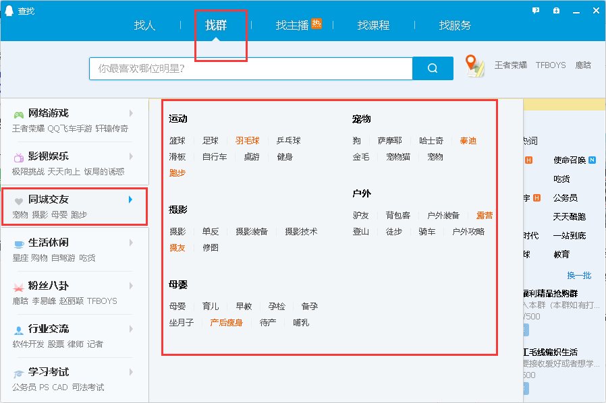The image size is (606, 403).
Task: Click the heart icon next to 同城交友
Action: tap(20, 201)
